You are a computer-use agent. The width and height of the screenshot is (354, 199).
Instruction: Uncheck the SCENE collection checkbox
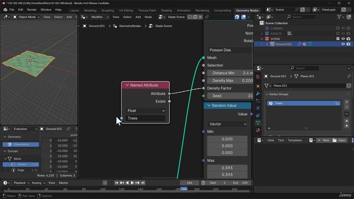click(x=338, y=39)
